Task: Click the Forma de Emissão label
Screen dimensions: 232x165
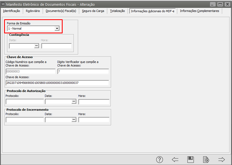Action: pyautogui.click(x=19, y=23)
